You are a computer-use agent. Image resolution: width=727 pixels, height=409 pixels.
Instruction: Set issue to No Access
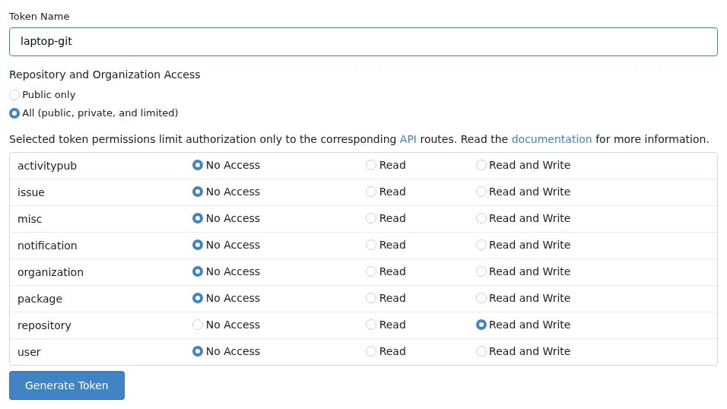click(x=198, y=192)
